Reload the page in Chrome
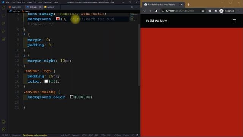This screenshot has height=137, width=243. [156, 11]
